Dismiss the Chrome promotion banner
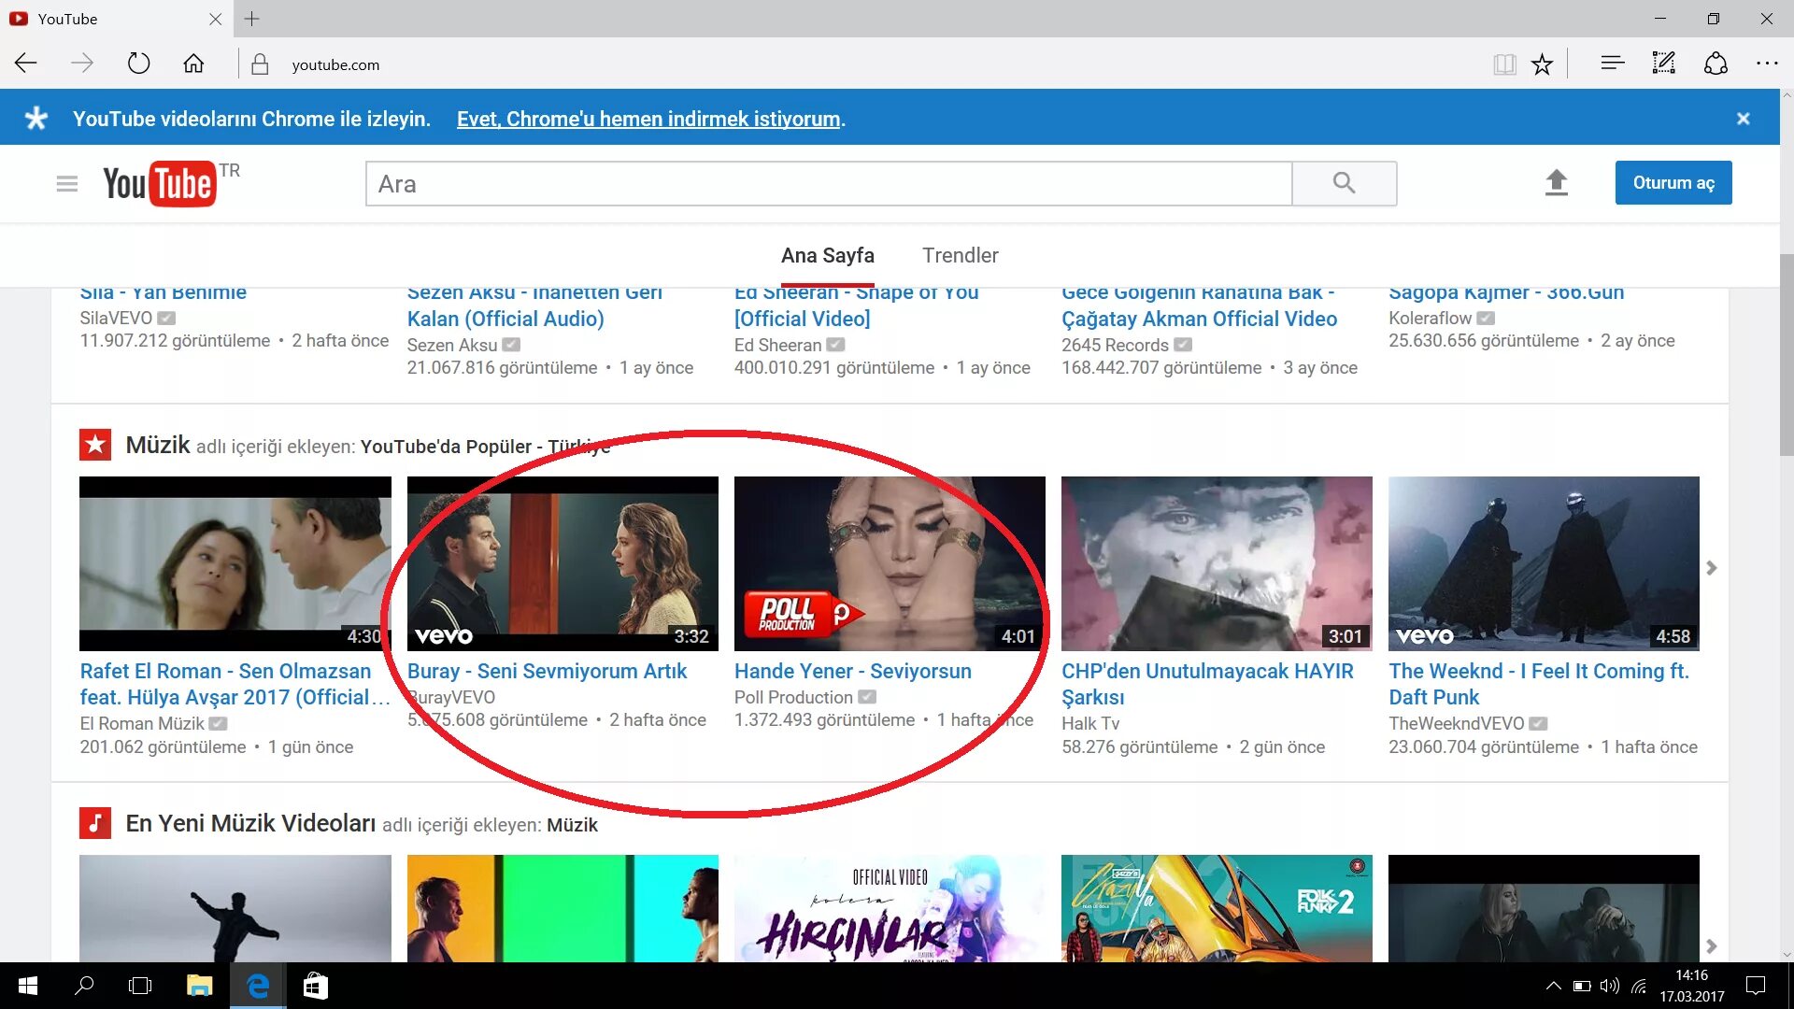The width and height of the screenshot is (1794, 1009). (1743, 119)
